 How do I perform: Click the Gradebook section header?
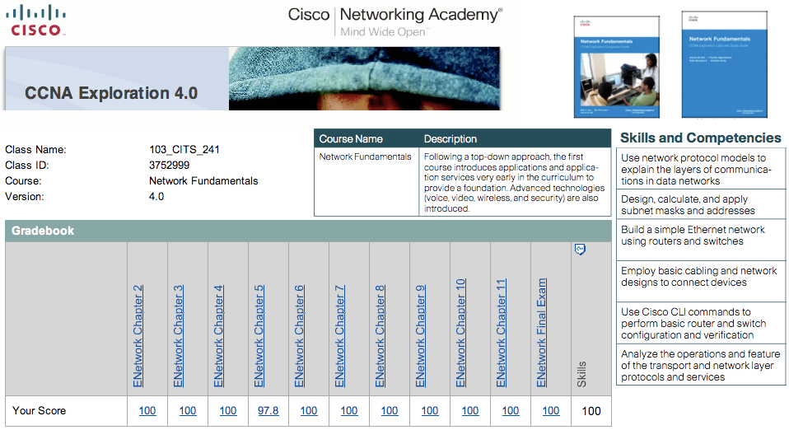[x=309, y=231]
